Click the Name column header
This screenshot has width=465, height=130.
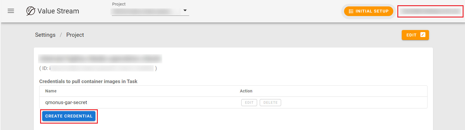[51, 91]
